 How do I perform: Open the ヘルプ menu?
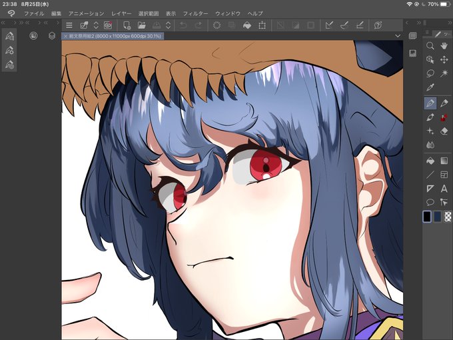(255, 13)
